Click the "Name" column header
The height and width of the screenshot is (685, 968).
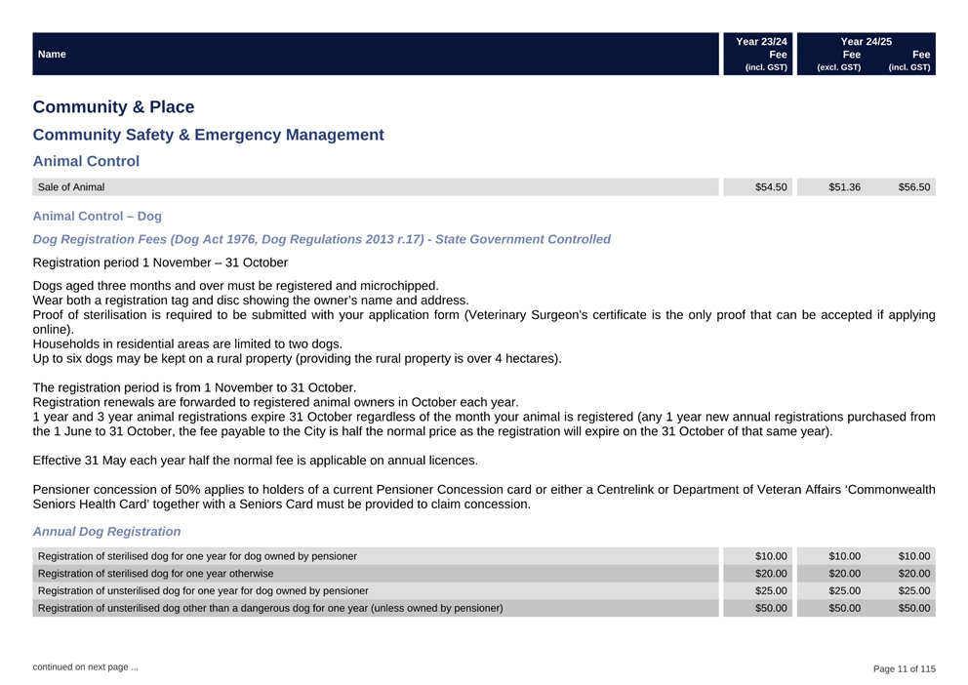52,55
